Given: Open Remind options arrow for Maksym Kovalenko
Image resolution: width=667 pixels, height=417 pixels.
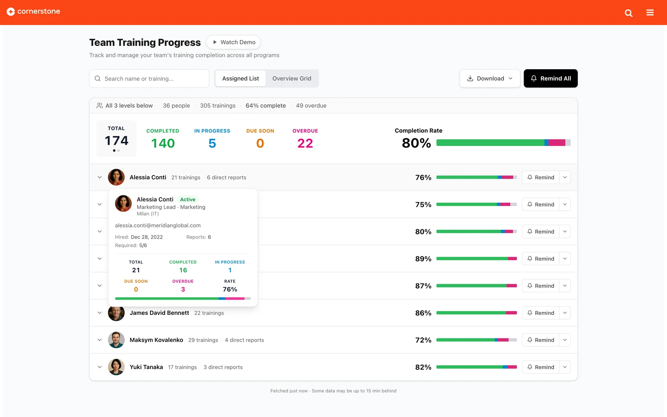Looking at the screenshot, I should coord(565,340).
